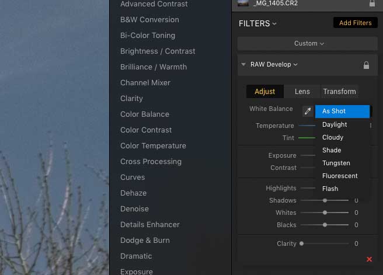Add the Cross Processing filter
This screenshot has height=275, width=383.
coord(151,162)
